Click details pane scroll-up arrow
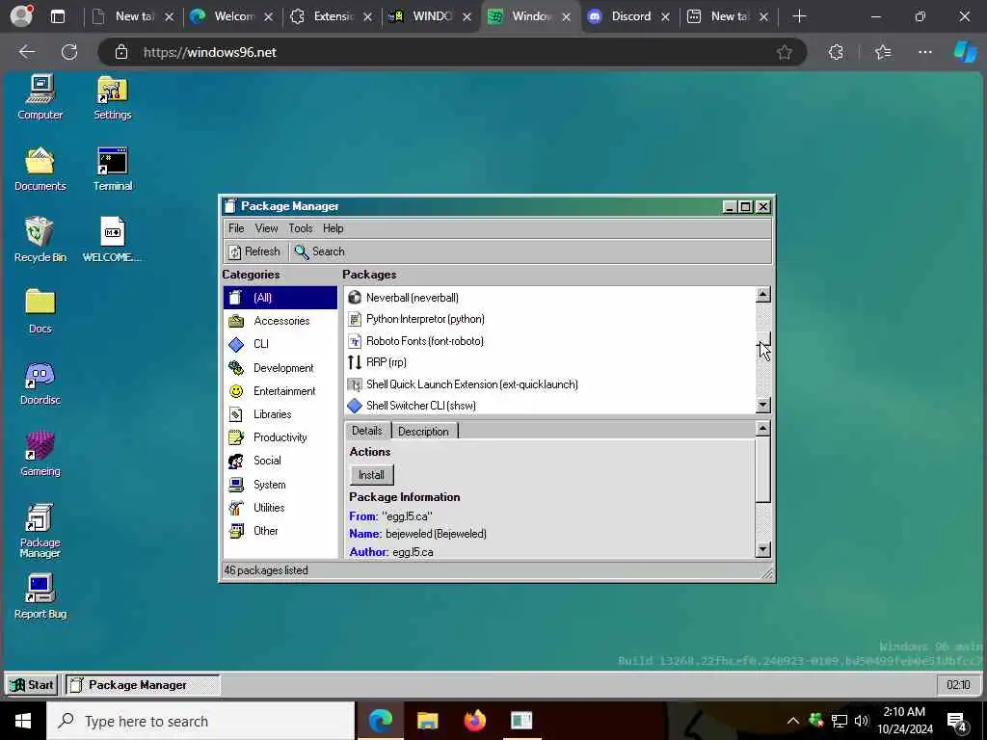The image size is (987, 740). [762, 429]
